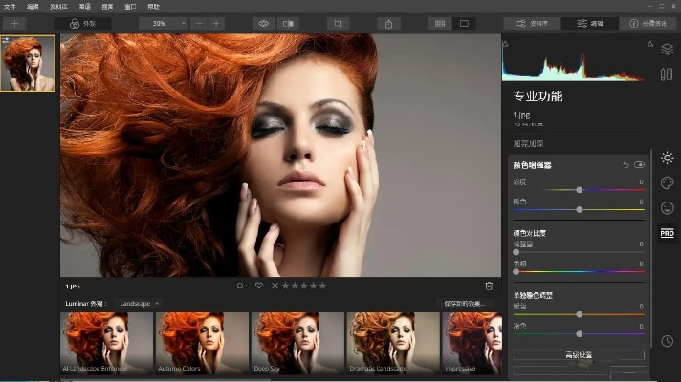Delete image using trash icon
Screen dimensions: 681x382
point(489,286)
